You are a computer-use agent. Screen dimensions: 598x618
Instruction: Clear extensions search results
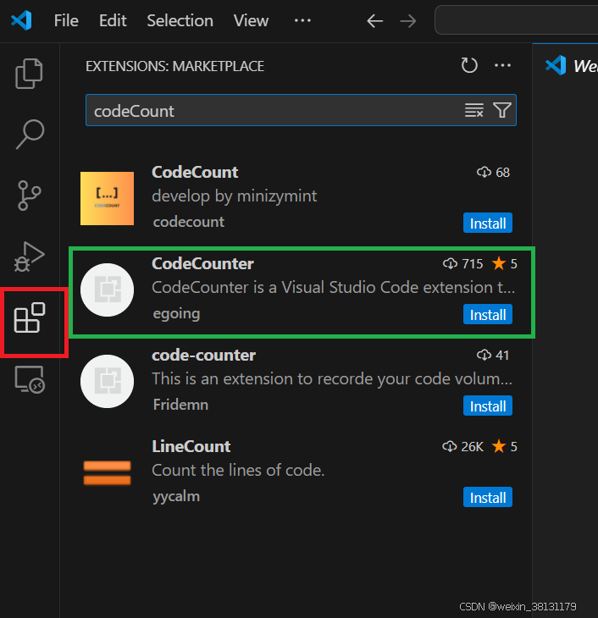click(473, 110)
